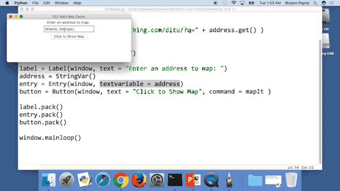The width and height of the screenshot is (340, 191).
Task: Open Python IDLE icon in dock
Action: click(85, 180)
